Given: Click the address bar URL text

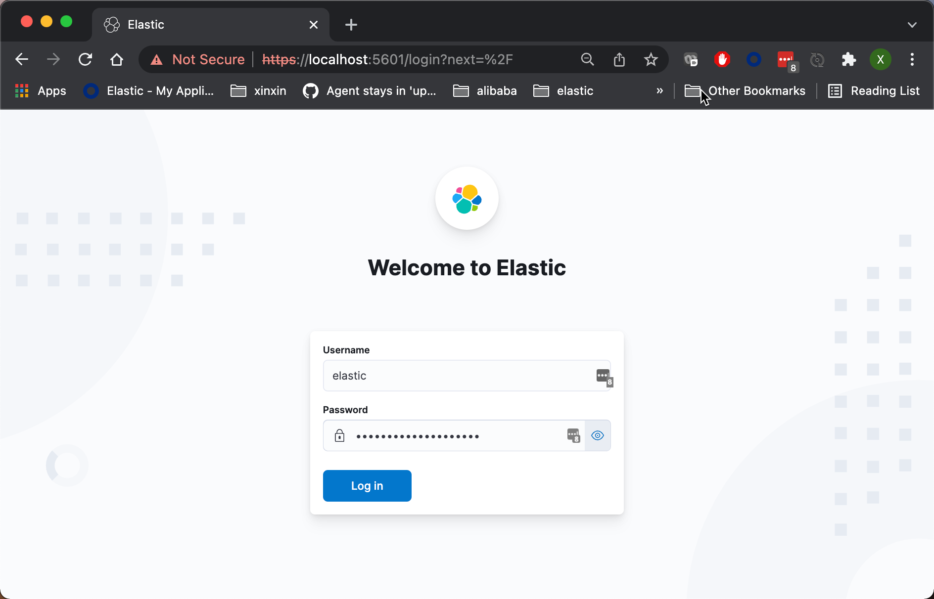Looking at the screenshot, I should [x=387, y=59].
